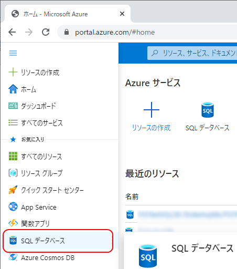Click the blue house ホーム icon

tap(13, 89)
